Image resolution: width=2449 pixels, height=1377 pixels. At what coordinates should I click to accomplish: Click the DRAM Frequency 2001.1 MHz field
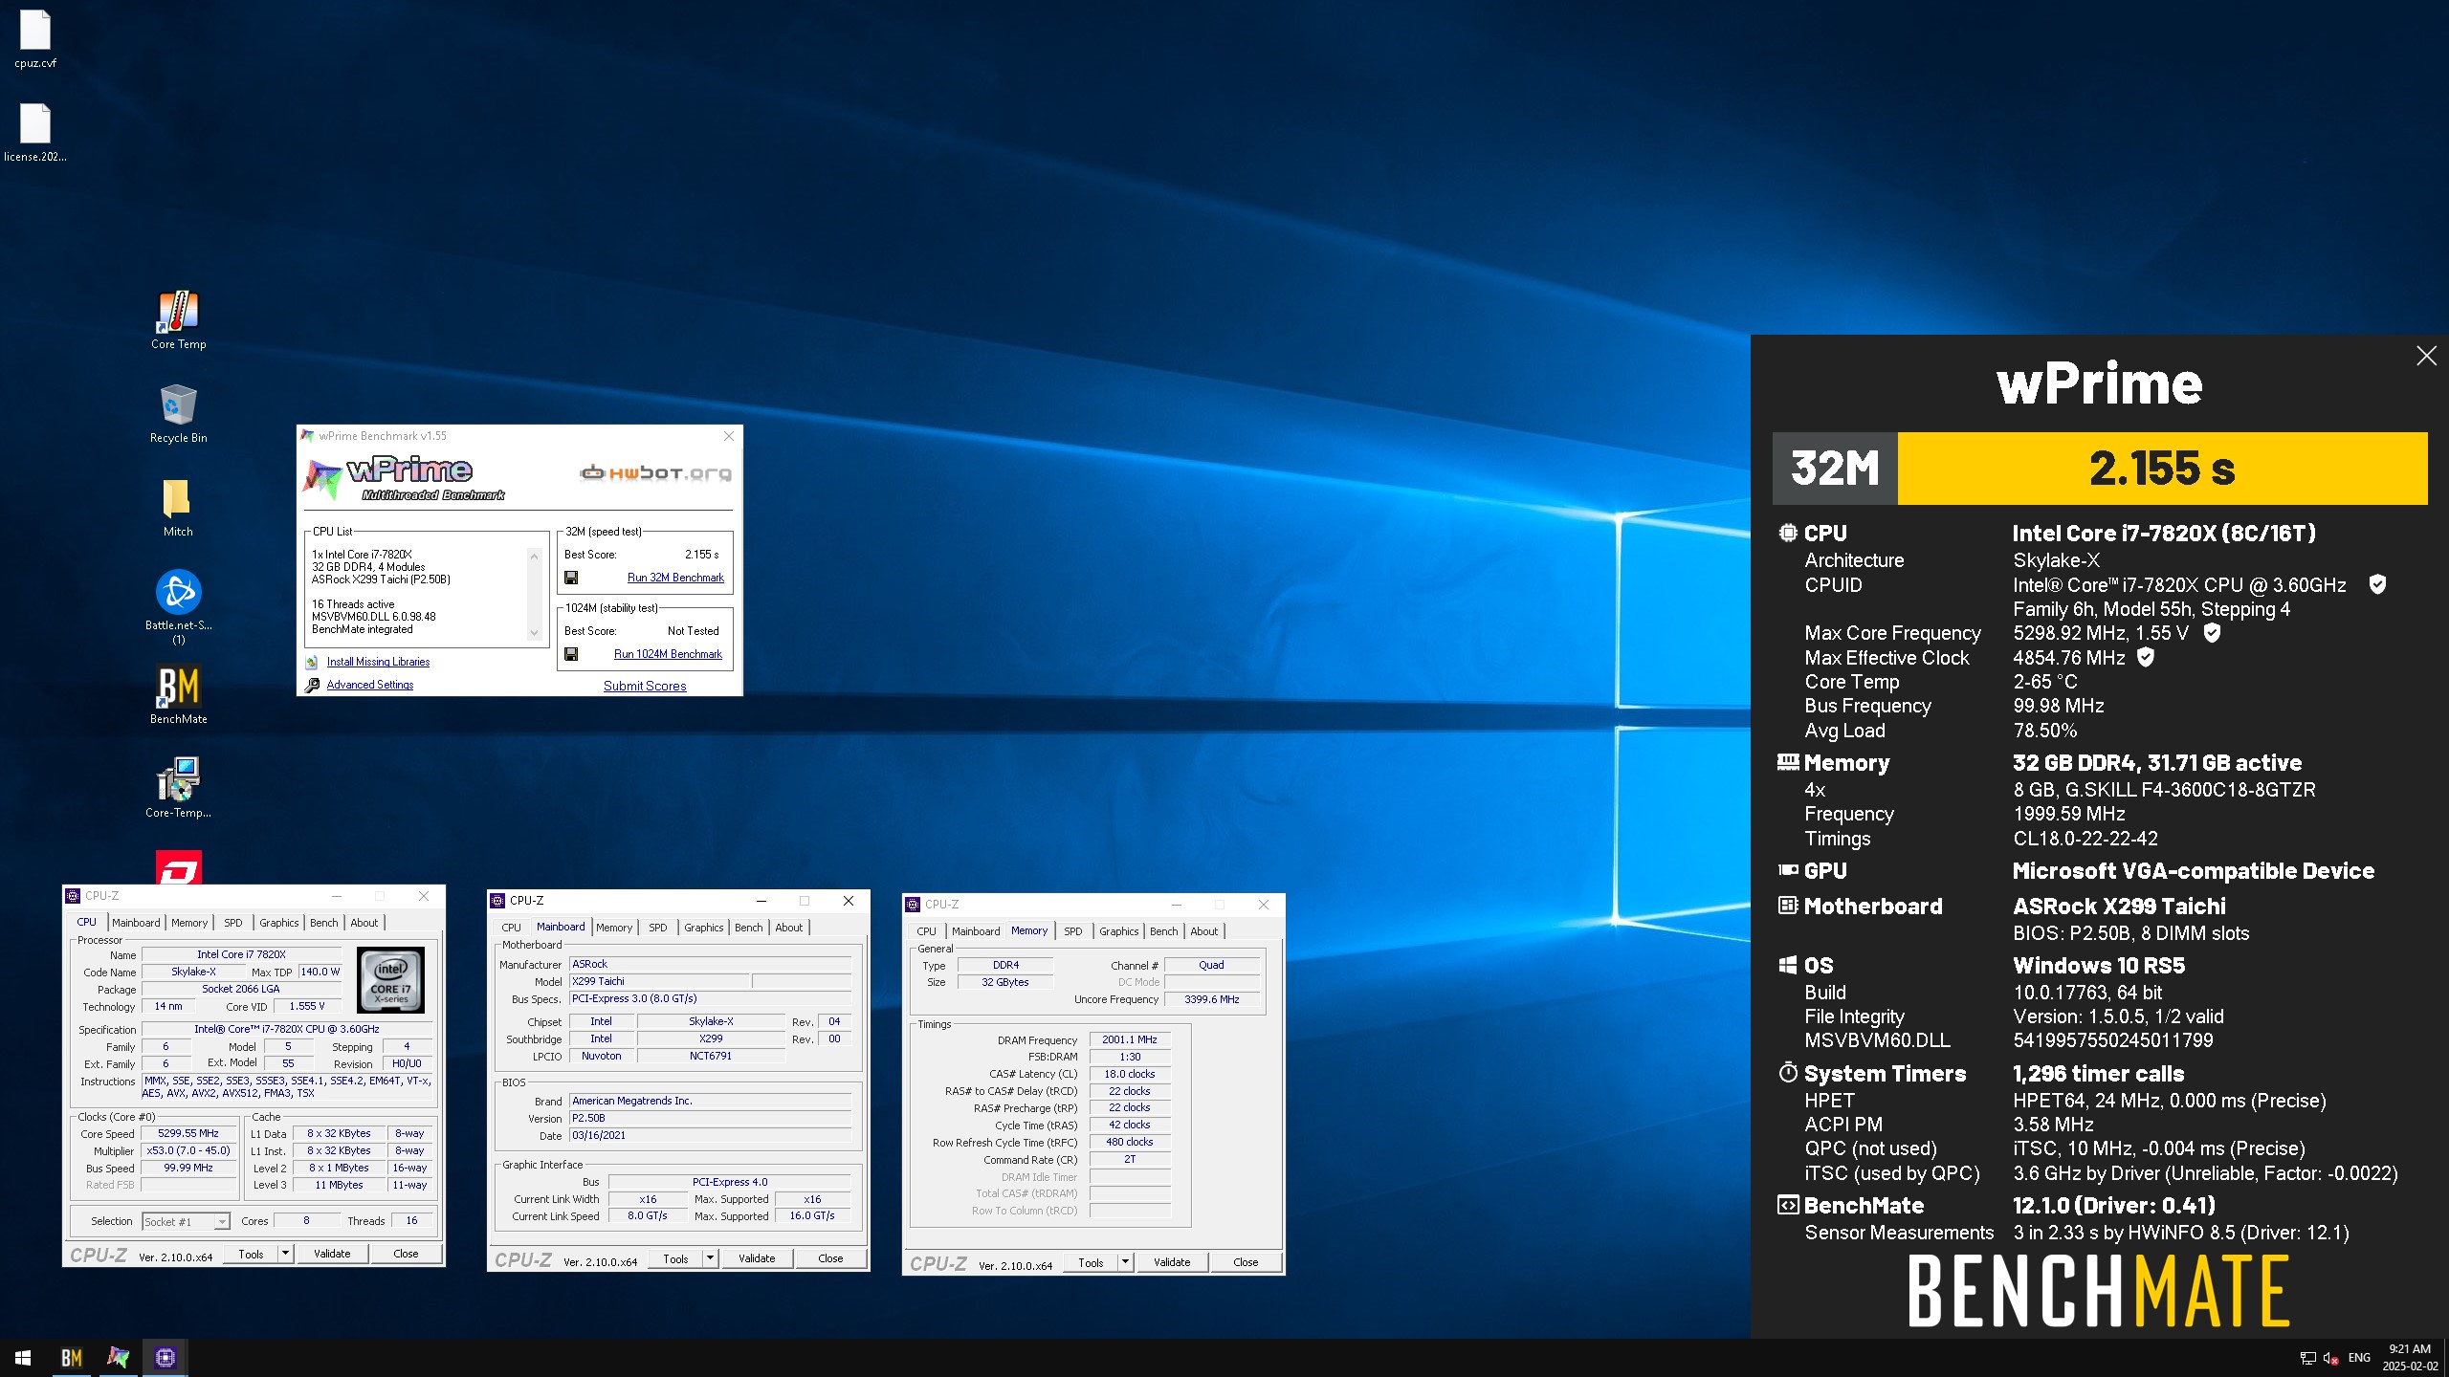(x=1130, y=1039)
